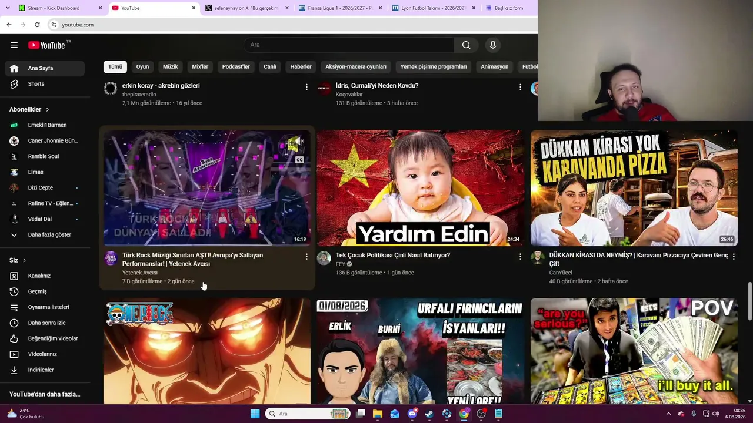This screenshot has width=753, height=423.
Task: Switch to selenaynay on X tab
Action: point(246,8)
